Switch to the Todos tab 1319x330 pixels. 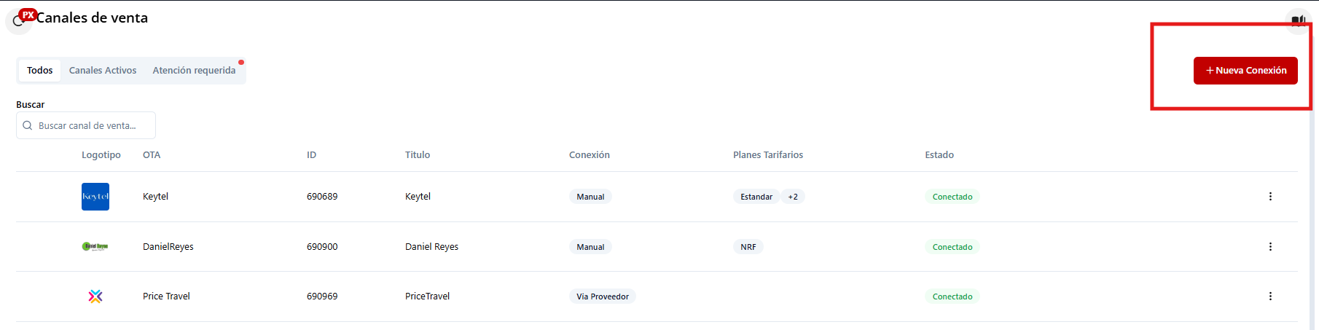pos(40,71)
